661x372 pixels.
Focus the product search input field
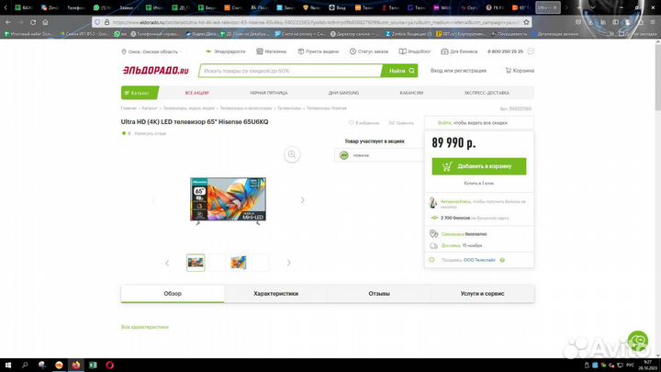(x=290, y=71)
